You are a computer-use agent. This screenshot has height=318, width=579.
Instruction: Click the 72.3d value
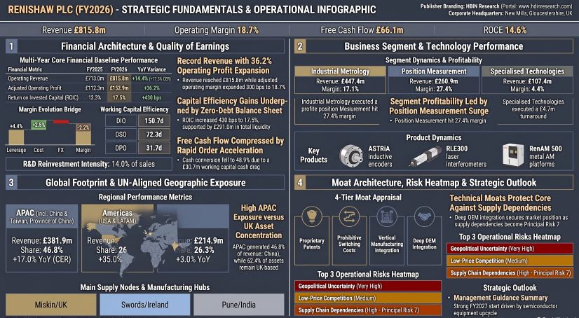point(153,134)
